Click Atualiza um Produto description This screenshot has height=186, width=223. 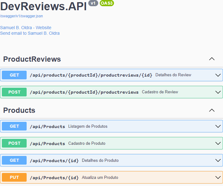100,177
